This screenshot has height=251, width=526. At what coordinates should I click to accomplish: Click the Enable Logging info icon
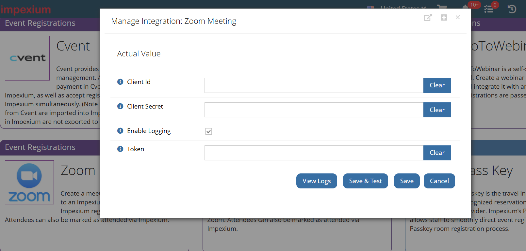[x=120, y=131]
